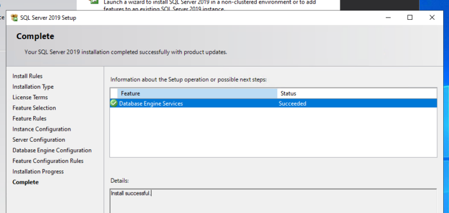Select Feature Configuration Rules step
Screen dimensions: 449x213
pos(48,161)
